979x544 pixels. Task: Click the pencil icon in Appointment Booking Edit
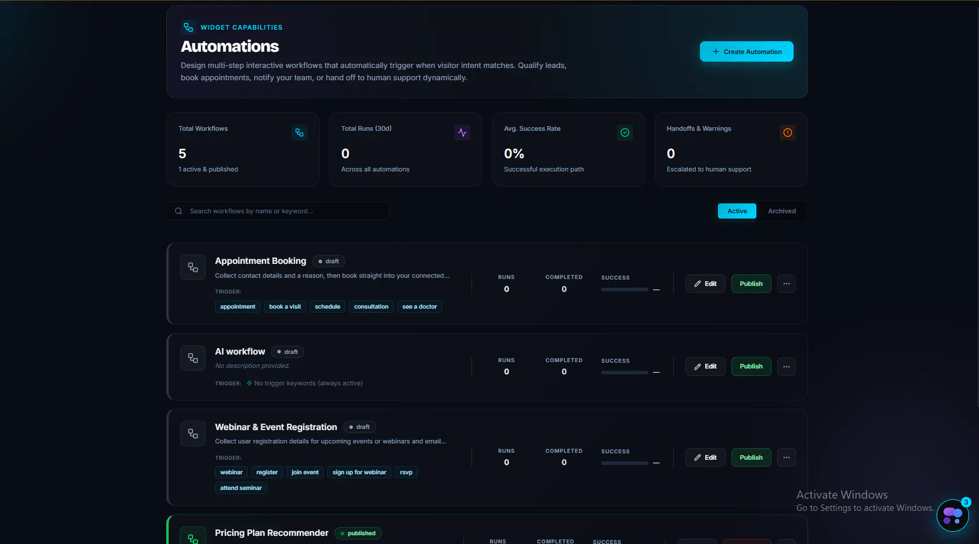pos(698,284)
